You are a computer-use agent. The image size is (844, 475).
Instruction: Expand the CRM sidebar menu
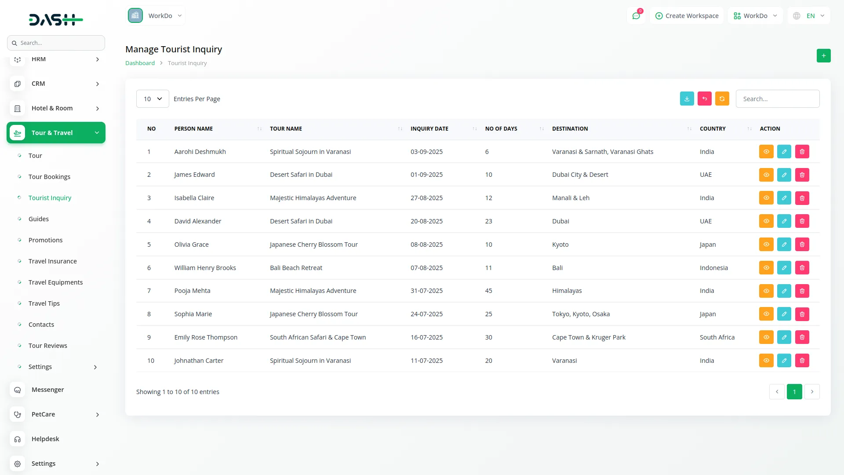tap(56, 84)
